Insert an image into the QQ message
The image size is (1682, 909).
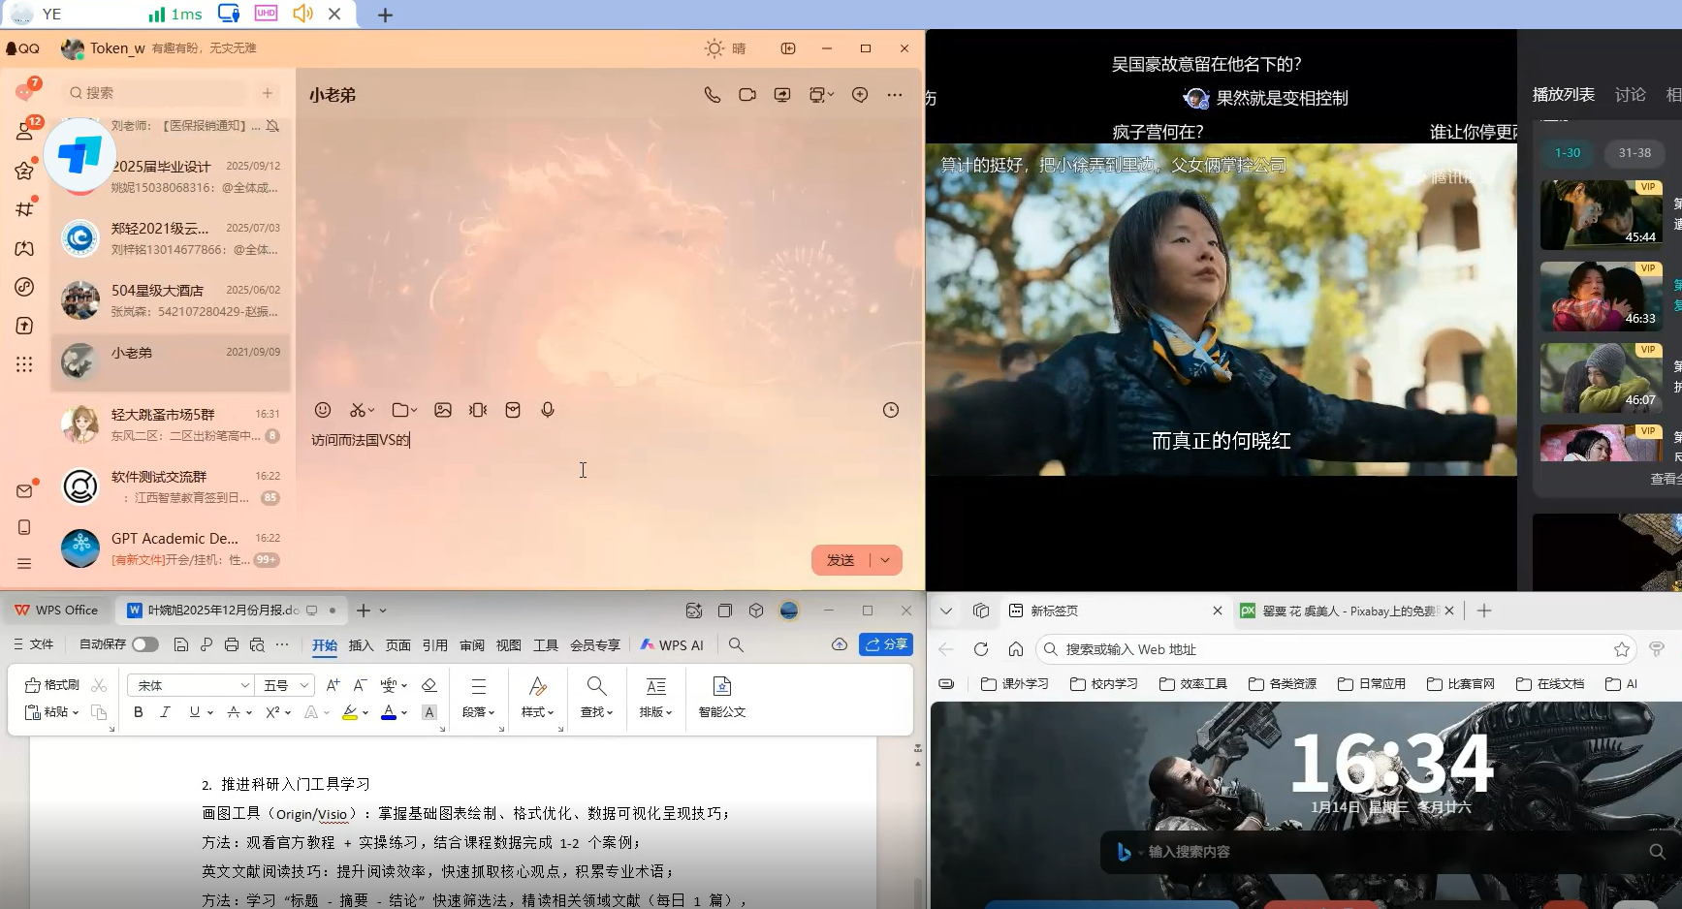(443, 410)
